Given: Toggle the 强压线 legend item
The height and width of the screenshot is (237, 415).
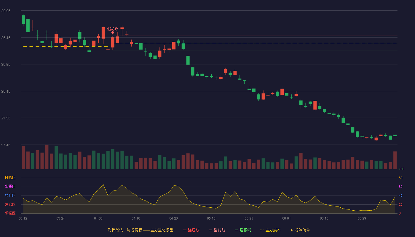Looking at the screenshot, I should [x=191, y=230].
